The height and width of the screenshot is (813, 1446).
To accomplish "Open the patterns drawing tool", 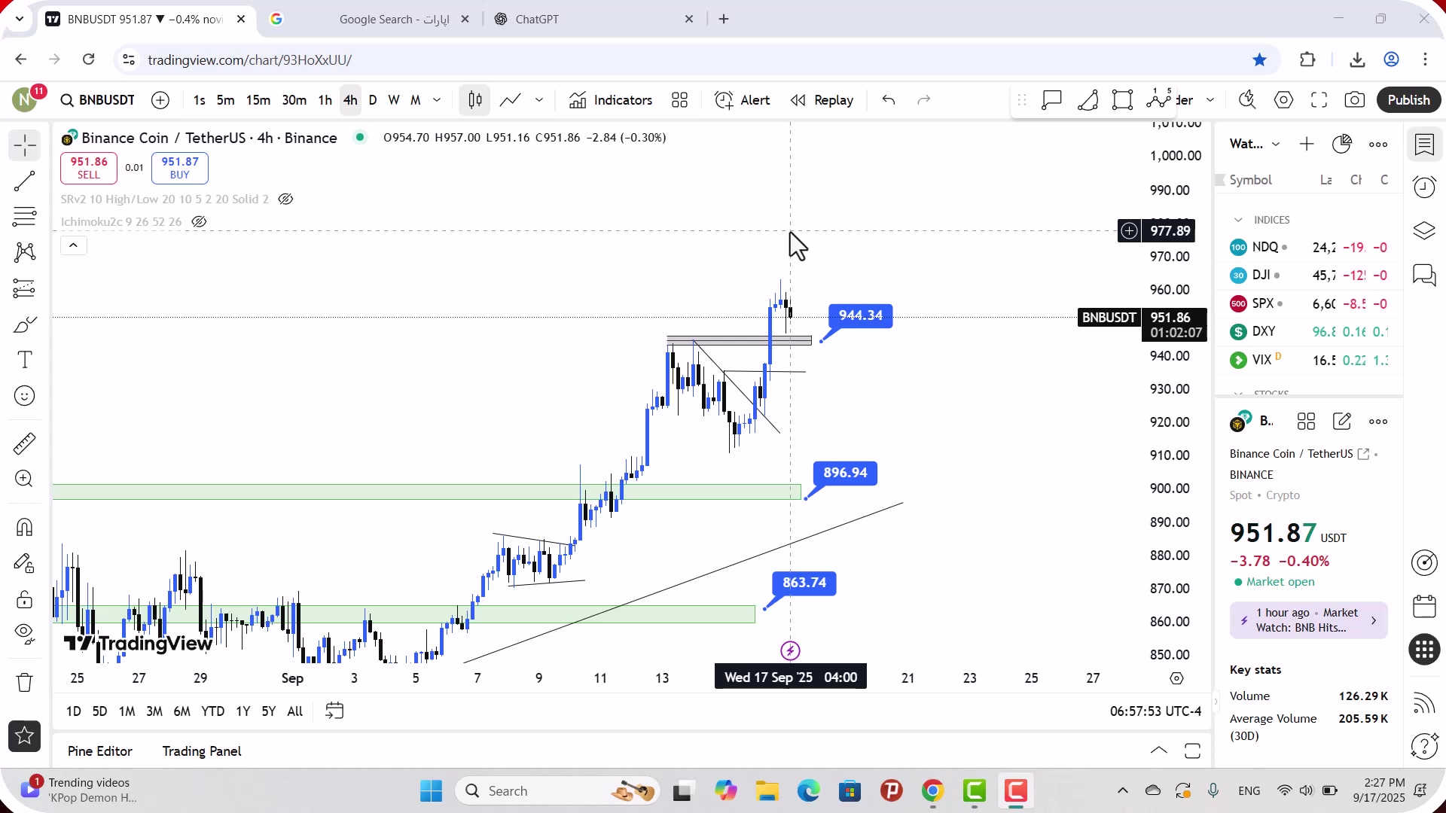I will tap(25, 252).
